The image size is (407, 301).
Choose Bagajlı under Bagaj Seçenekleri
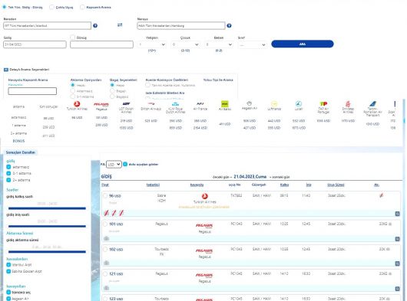pos(112,91)
